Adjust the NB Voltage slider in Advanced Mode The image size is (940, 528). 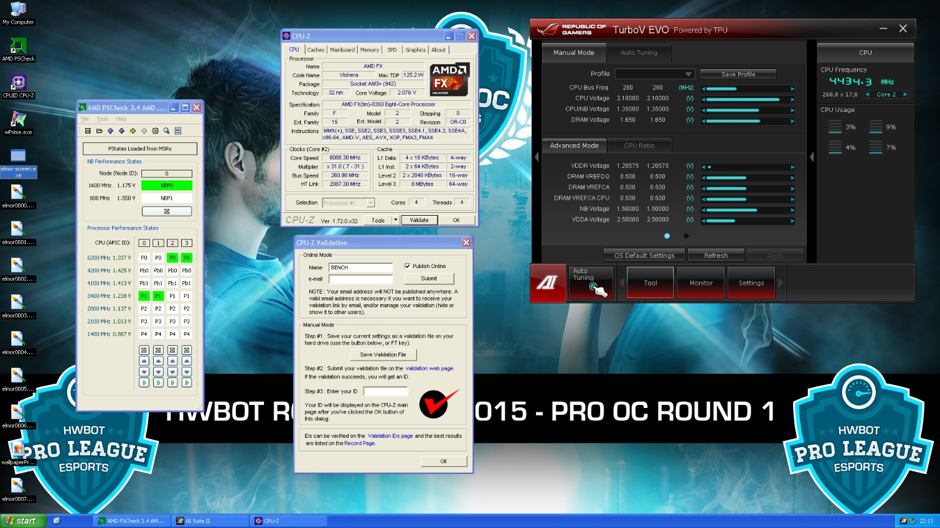click(x=748, y=210)
